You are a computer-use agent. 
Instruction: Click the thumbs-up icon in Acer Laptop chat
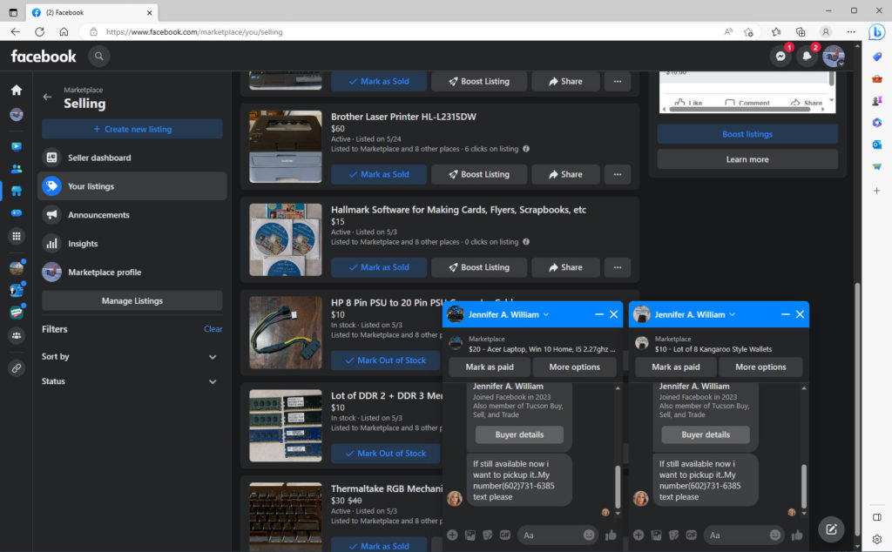click(x=611, y=535)
